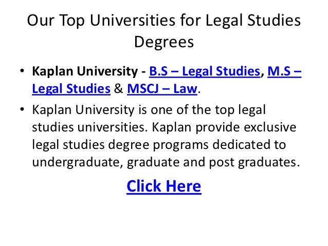Click the ampersand between the degree links
Screen dimensions: 328x246
[x=118, y=88]
